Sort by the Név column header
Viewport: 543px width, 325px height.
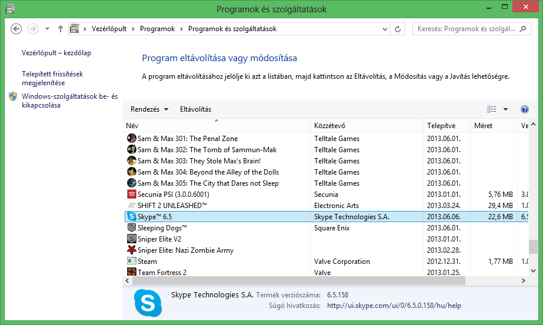click(216, 126)
